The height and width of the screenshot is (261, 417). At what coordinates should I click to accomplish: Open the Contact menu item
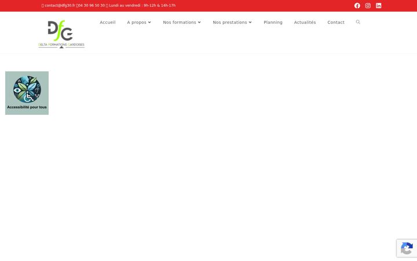336,23
